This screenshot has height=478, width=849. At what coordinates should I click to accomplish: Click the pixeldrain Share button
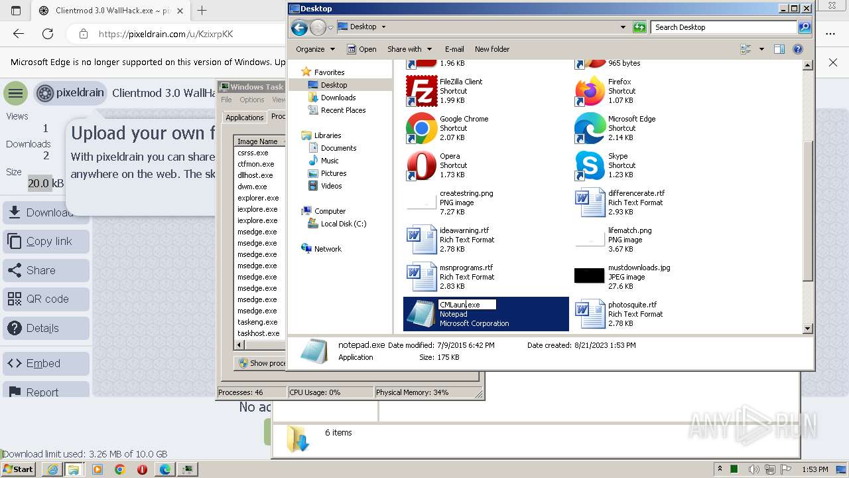click(46, 270)
